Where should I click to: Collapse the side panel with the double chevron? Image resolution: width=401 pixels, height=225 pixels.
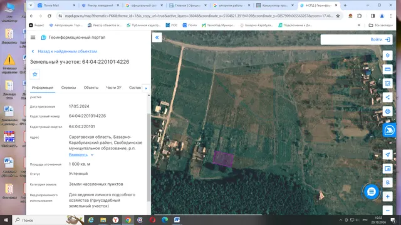pos(157,37)
